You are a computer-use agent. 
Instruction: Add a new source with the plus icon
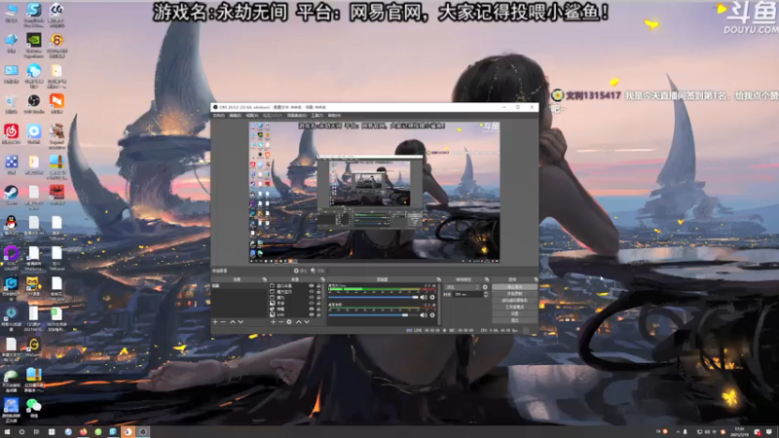pyautogui.click(x=273, y=322)
